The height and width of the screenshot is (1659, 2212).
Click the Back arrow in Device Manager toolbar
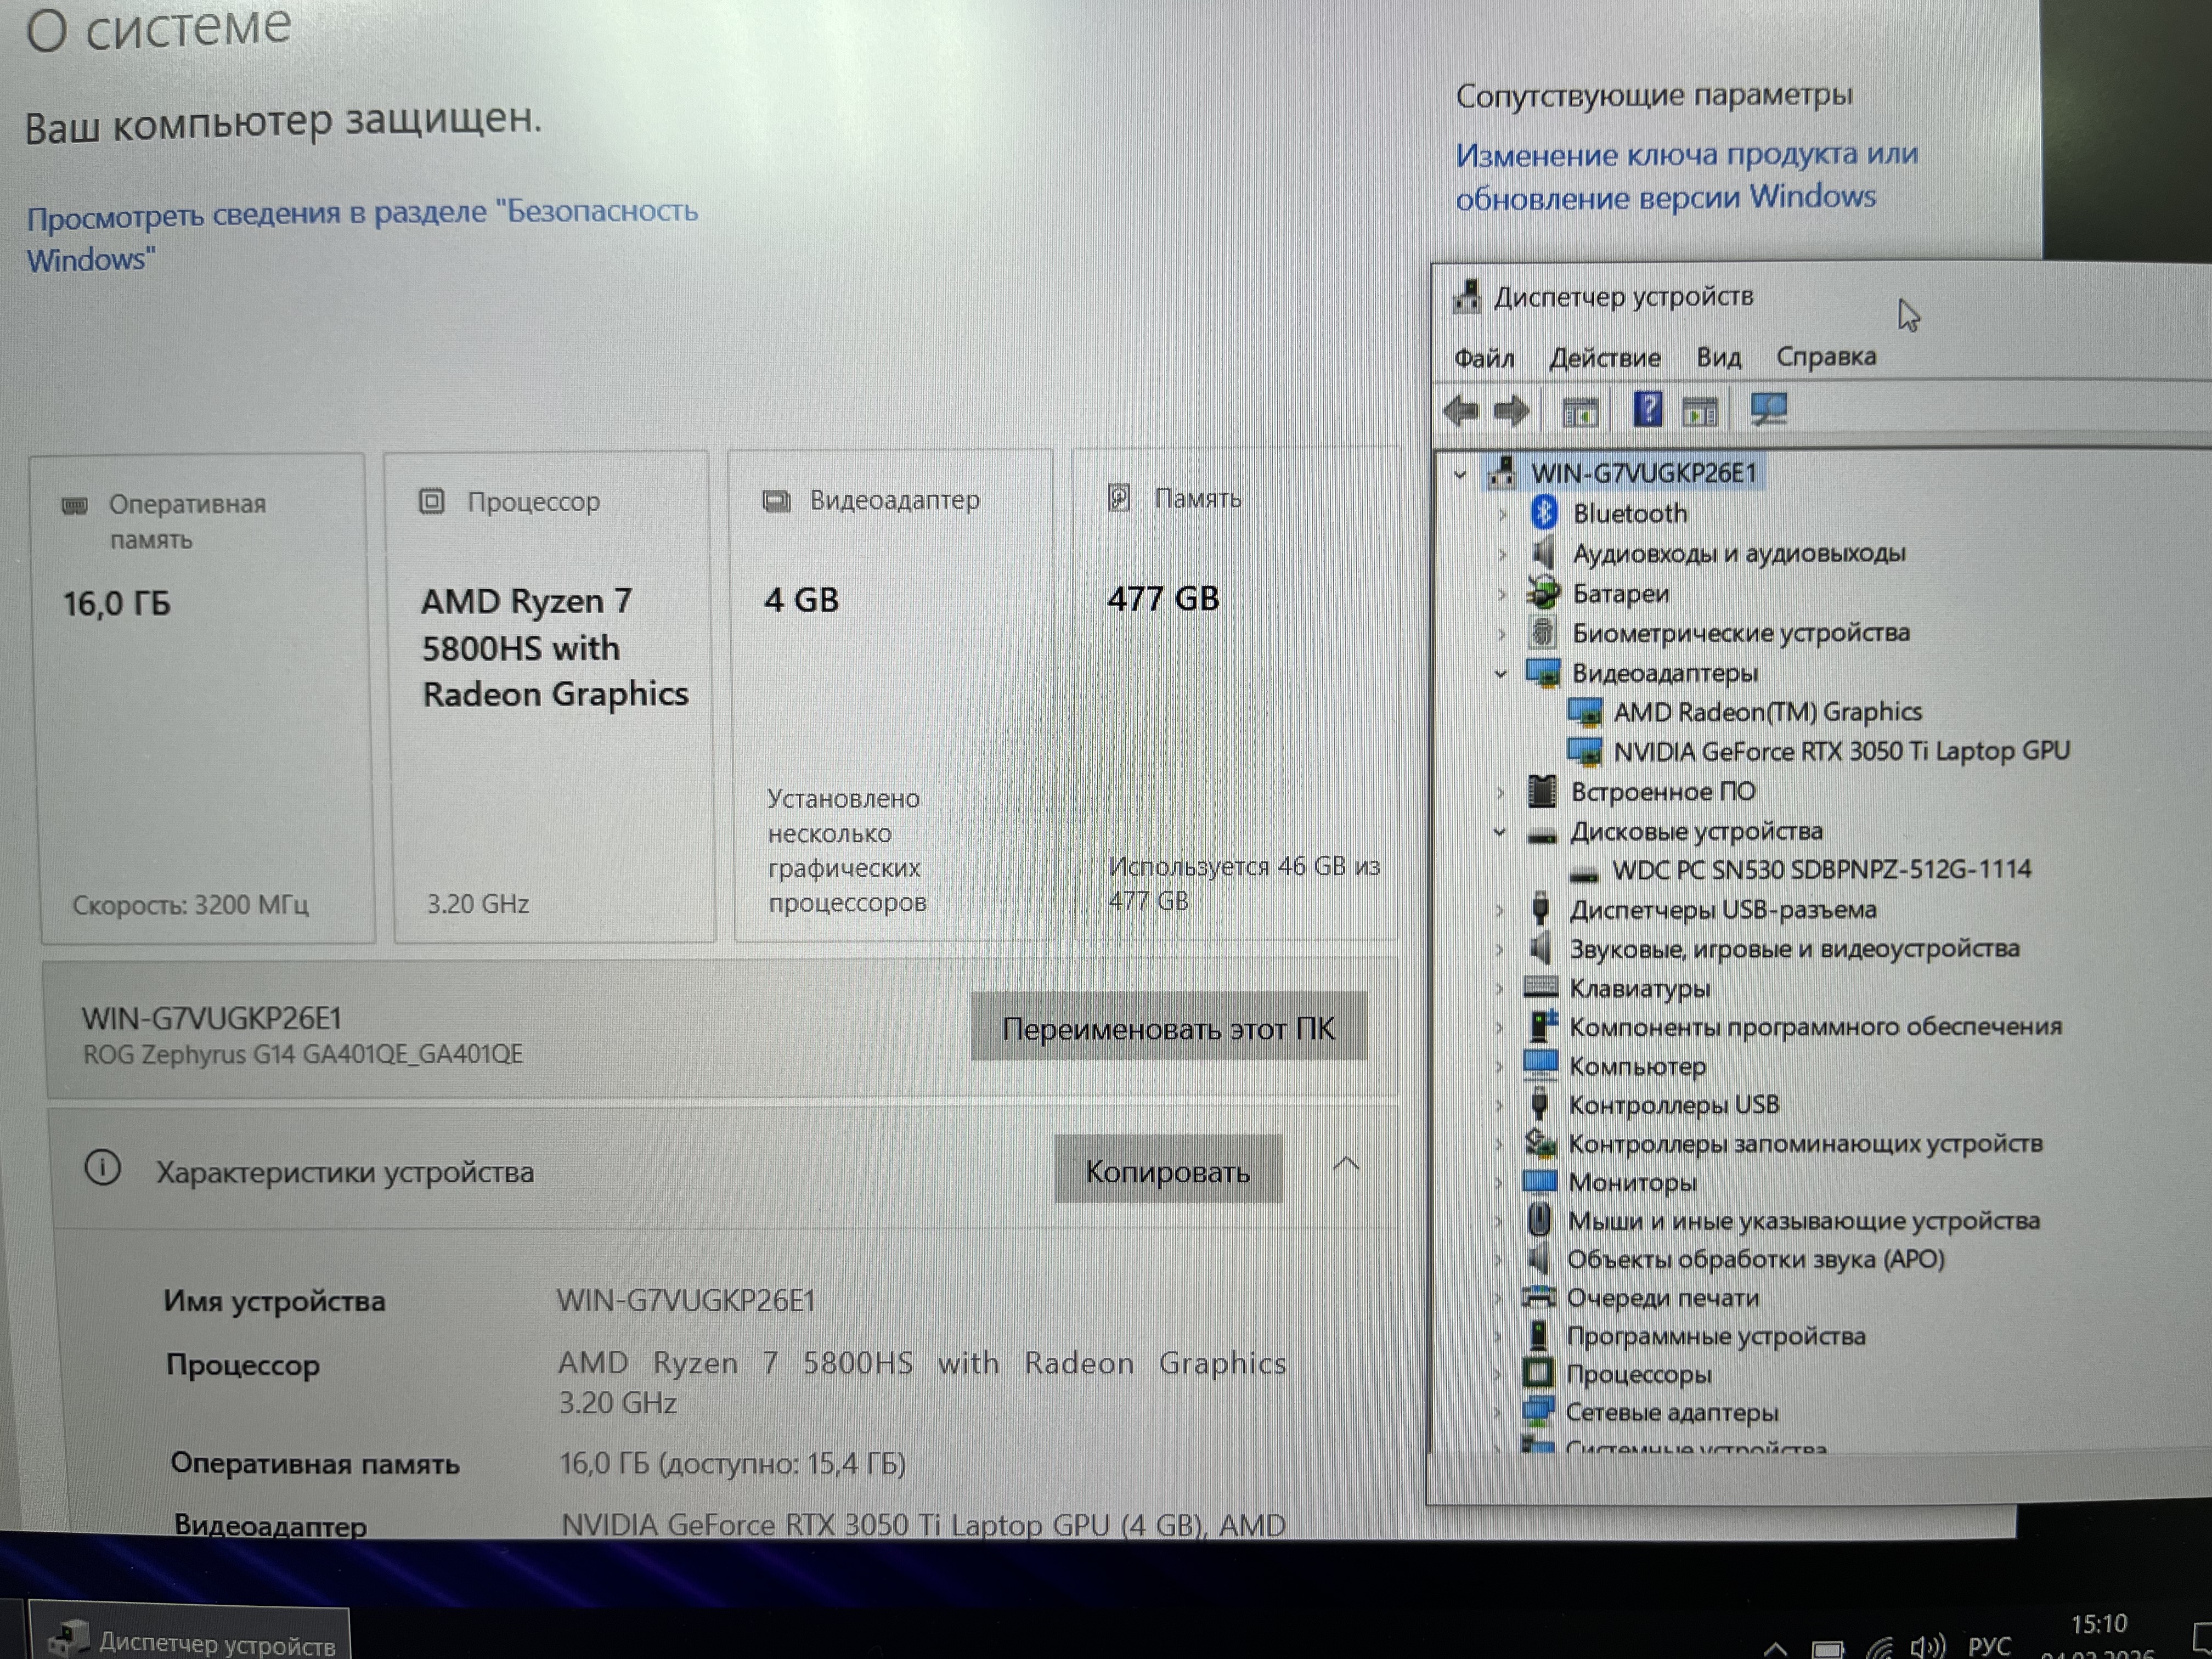tap(1461, 410)
